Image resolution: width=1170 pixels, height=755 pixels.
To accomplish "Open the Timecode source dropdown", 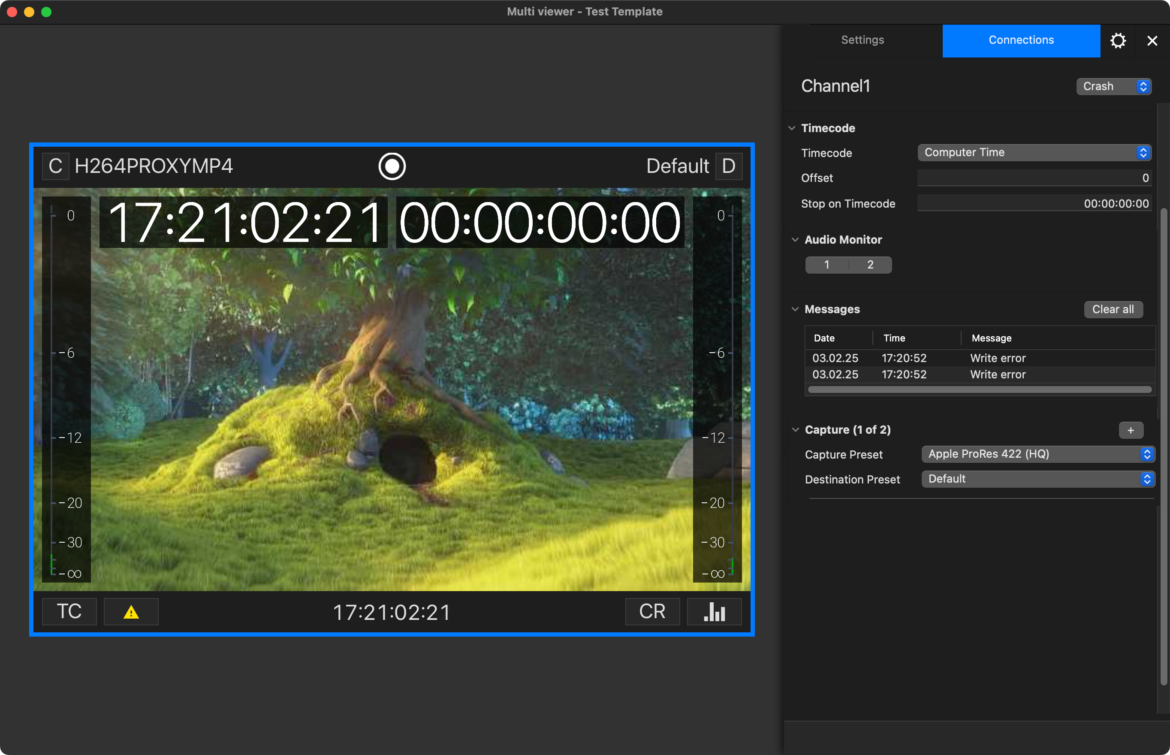I will [1034, 152].
